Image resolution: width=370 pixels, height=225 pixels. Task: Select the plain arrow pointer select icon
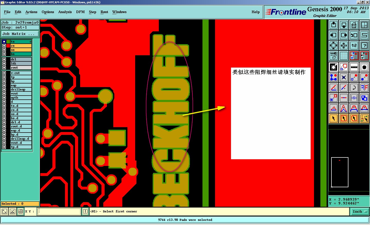tap(334, 118)
